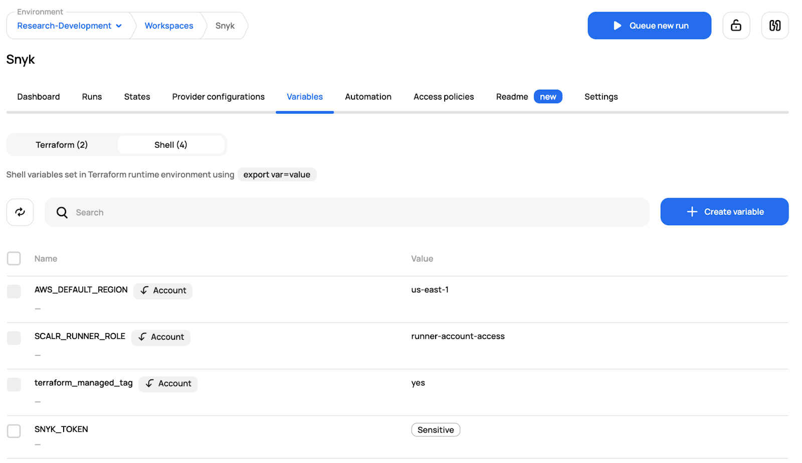The height and width of the screenshot is (463, 802).
Task: Click the runner-account-access value
Action: [x=458, y=336]
